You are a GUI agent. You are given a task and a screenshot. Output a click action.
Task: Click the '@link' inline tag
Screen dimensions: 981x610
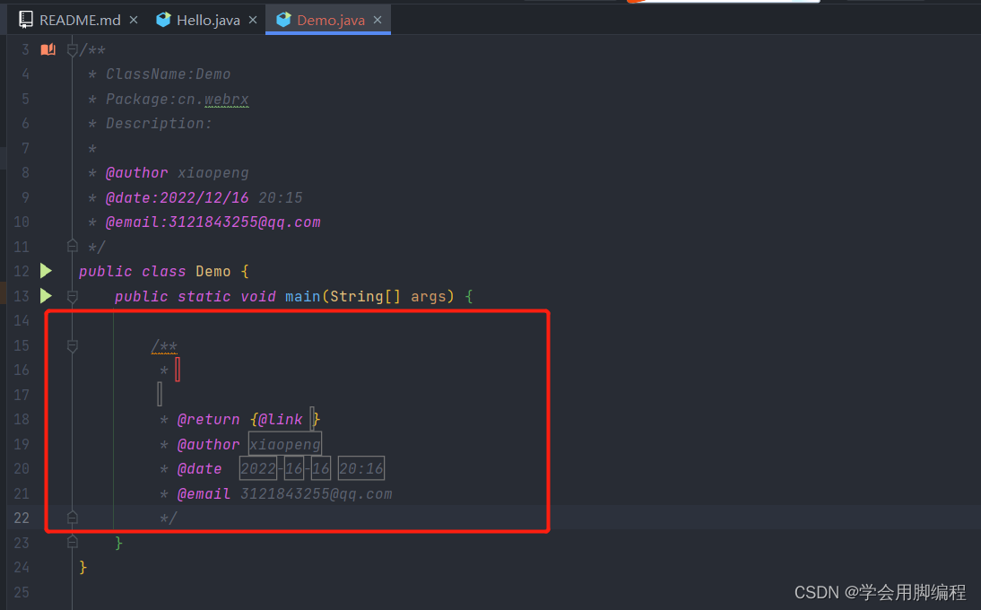[280, 419]
